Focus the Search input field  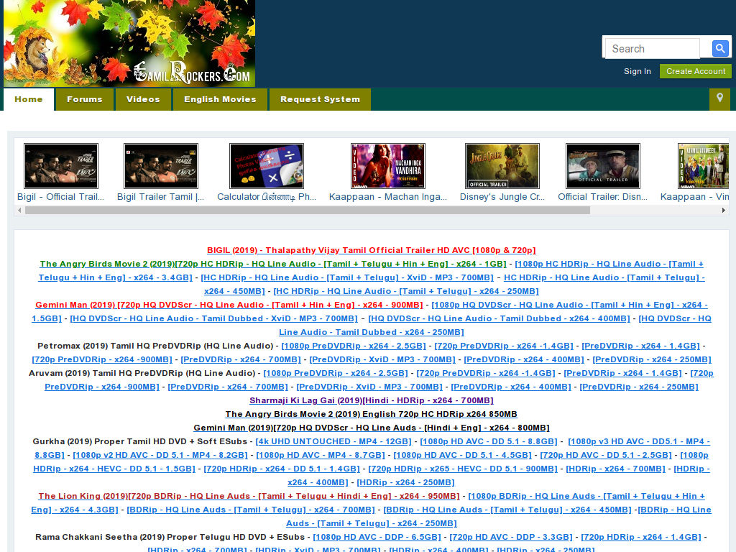(x=653, y=48)
